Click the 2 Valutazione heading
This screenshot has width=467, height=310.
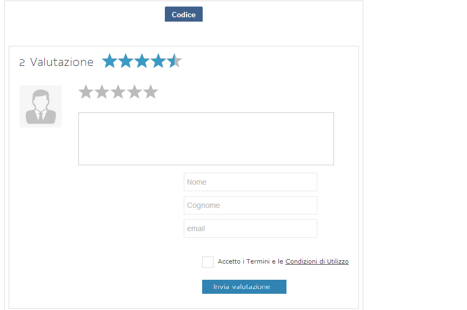click(x=56, y=62)
